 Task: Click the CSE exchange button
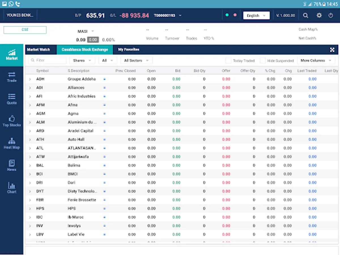click(x=25, y=30)
